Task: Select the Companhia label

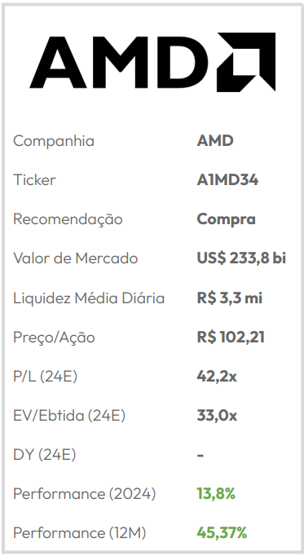Action: click(x=54, y=141)
